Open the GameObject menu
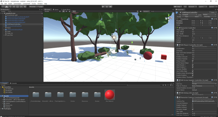This screenshot has height=117, width=218. click(17, 4)
